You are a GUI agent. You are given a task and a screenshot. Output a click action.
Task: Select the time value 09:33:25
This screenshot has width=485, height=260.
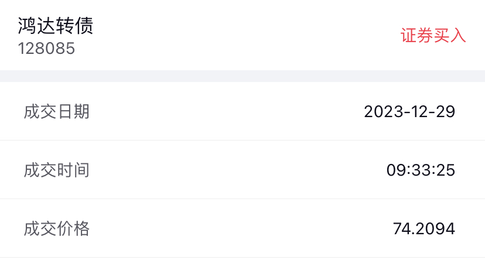pos(421,170)
